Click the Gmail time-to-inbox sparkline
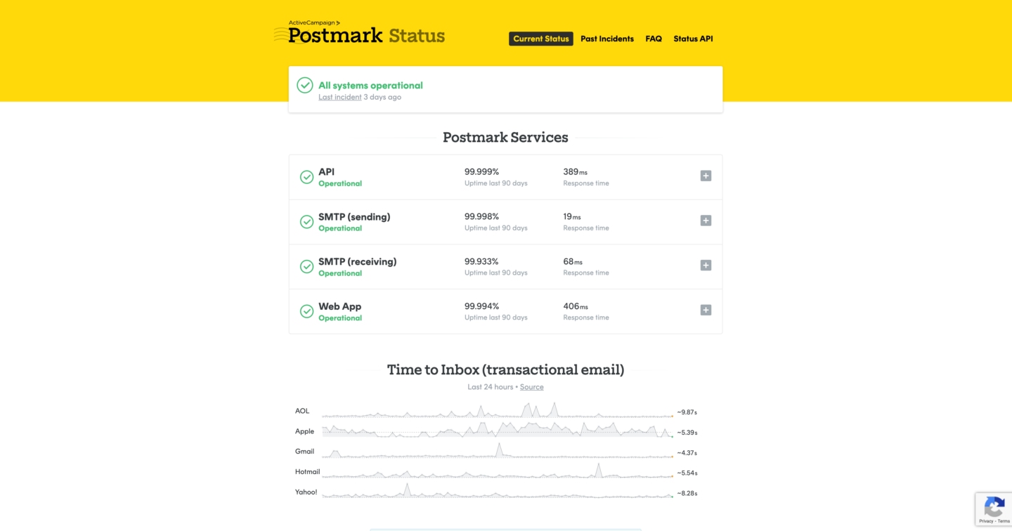Screen dimensions: 1012x531 (x=498, y=451)
